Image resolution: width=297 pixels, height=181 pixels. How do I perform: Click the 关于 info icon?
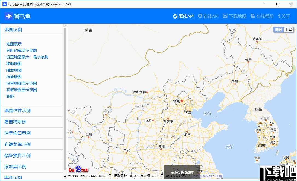tap(280, 16)
